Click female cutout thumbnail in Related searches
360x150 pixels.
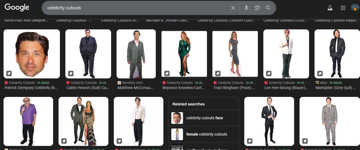[x=177, y=134]
